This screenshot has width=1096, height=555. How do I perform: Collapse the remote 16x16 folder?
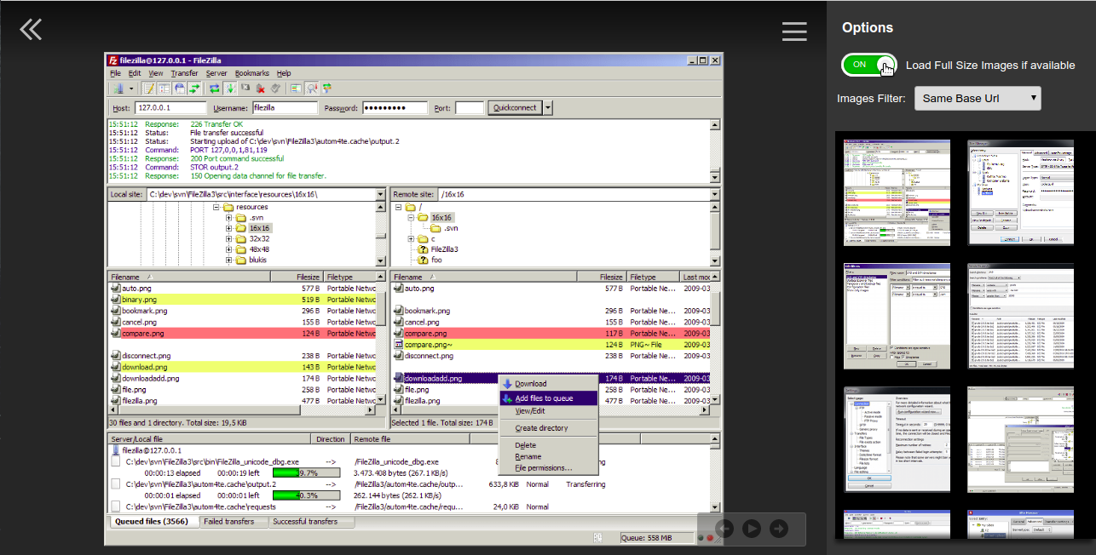click(411, 218)
